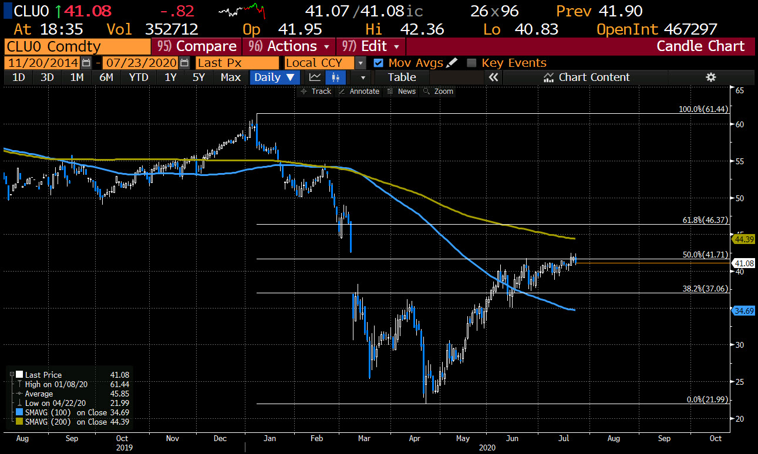758x454 pixels.
Task: Click the white Last Price legend swatch
Action: tap(19, 375)
